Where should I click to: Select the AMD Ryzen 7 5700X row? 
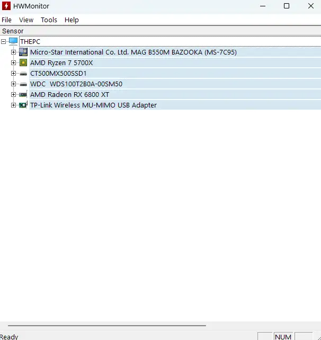pyautogui.click(x=175, y=62)
